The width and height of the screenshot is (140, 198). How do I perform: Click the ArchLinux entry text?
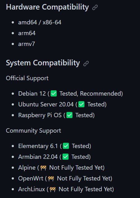click(x=31, y=189)
